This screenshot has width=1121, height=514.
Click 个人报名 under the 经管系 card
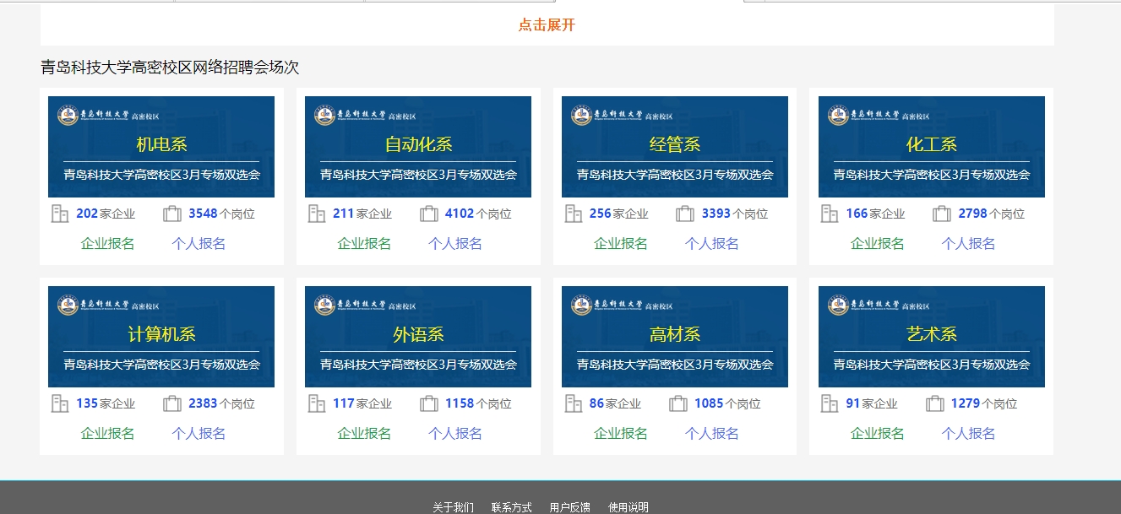[x=711, y=244]
